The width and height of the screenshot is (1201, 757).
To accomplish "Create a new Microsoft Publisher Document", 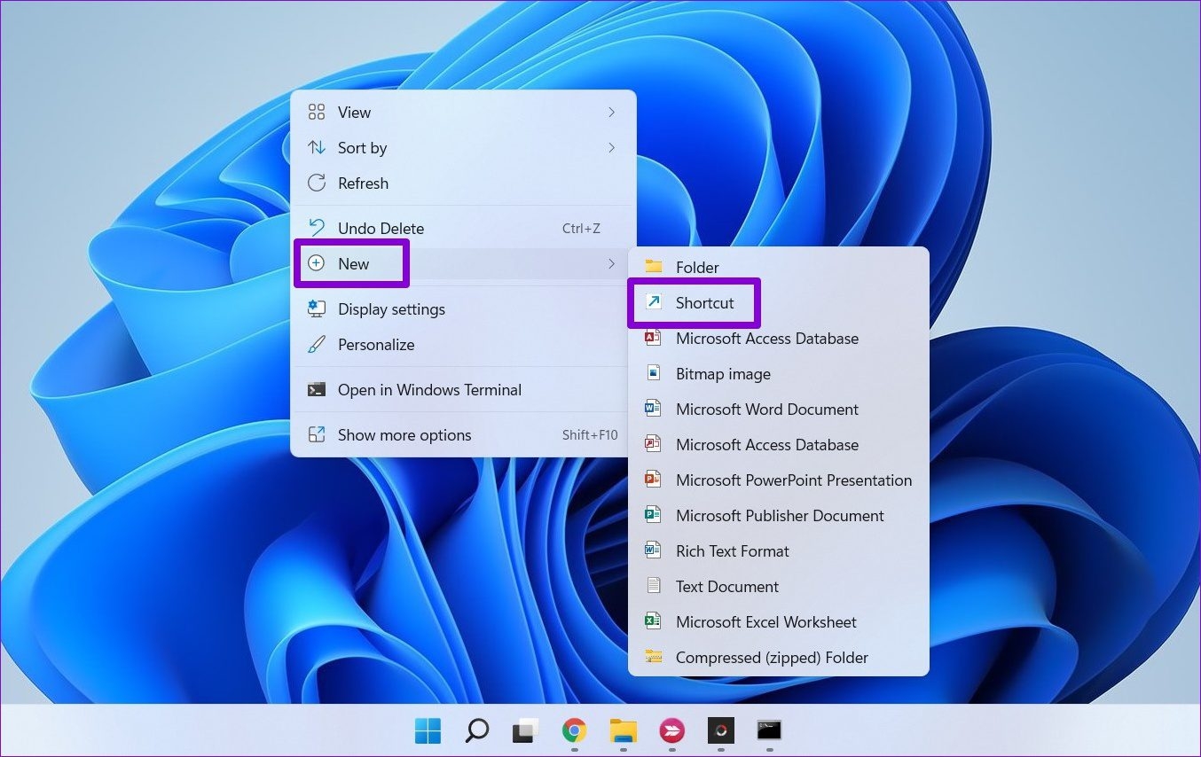I will (x=780, y=515).
